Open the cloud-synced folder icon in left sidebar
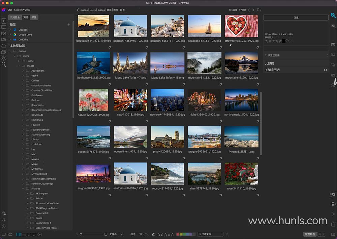Screen dimensions: 337x239 coord(4,39)
